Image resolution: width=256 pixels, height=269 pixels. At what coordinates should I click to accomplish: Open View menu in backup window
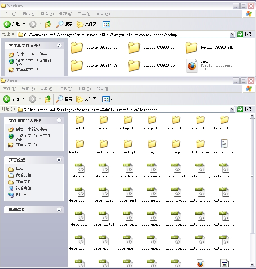[47, 14]
